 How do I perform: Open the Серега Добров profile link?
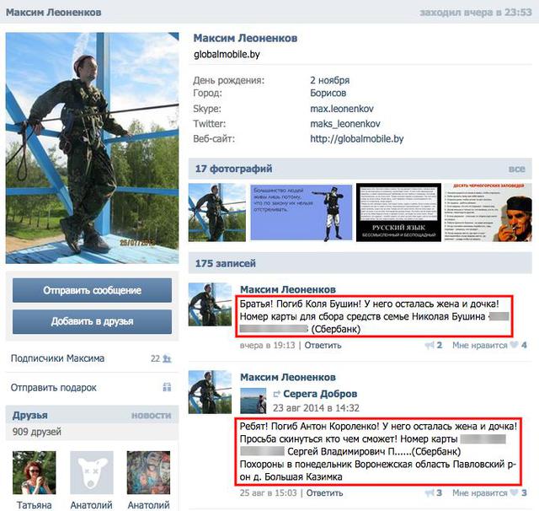(x=320, y=394)
